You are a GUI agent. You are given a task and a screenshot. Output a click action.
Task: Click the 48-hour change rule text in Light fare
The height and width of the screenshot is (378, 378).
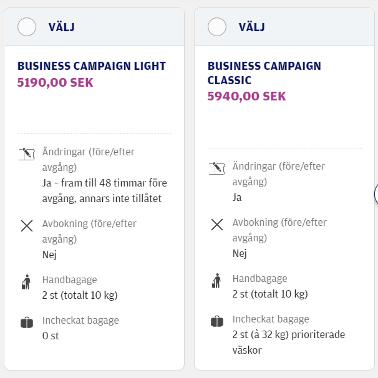(104, 191)
